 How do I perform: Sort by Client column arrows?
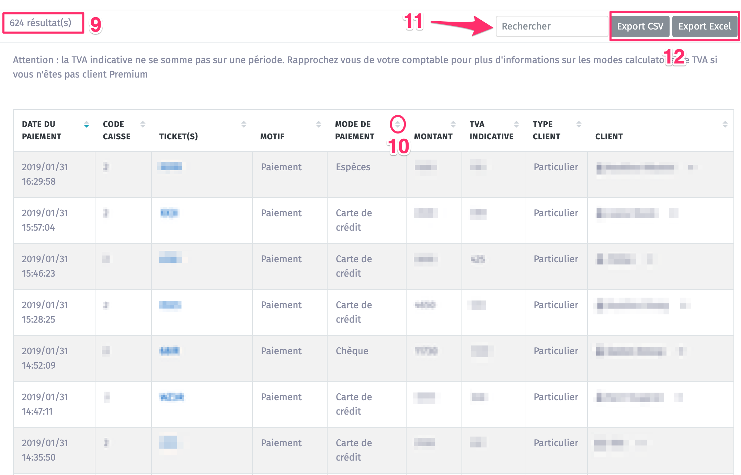click(x=725, y=124)
